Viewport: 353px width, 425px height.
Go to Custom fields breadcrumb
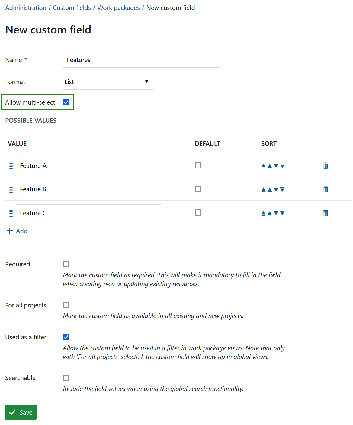[72, 8]
